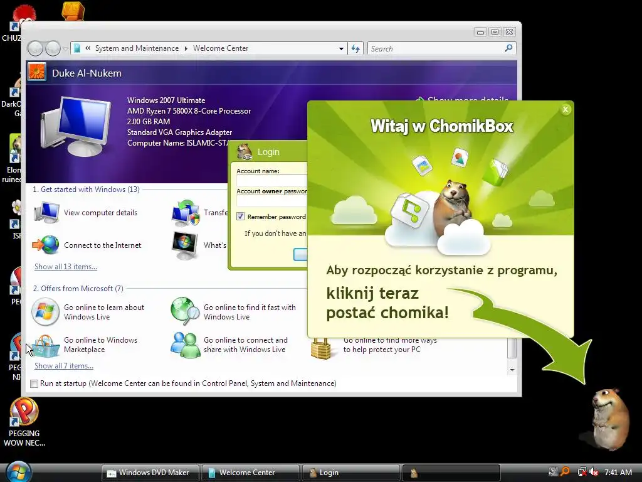Click the Control Panel icon in address bar
The width and height of the screenshot is (642, 482).
tap(76, 48)
